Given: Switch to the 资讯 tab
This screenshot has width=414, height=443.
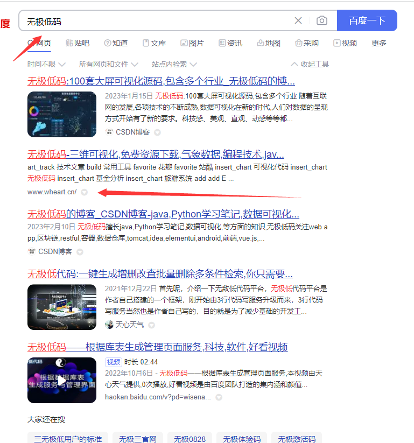Looking at the screenshot, I should coord(230,43).
